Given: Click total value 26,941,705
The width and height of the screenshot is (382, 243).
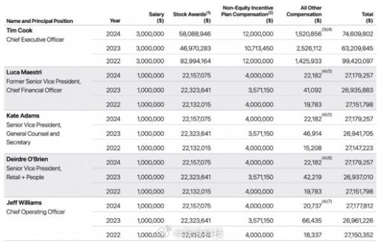Looking at the screenshot, I should [358, 133].
